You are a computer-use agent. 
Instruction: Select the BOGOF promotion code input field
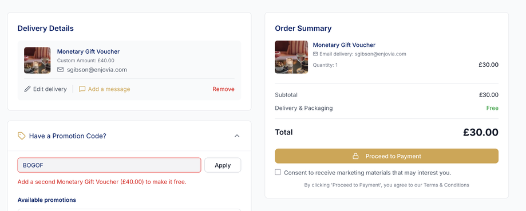pyautogui.click(x=109, y=165)
